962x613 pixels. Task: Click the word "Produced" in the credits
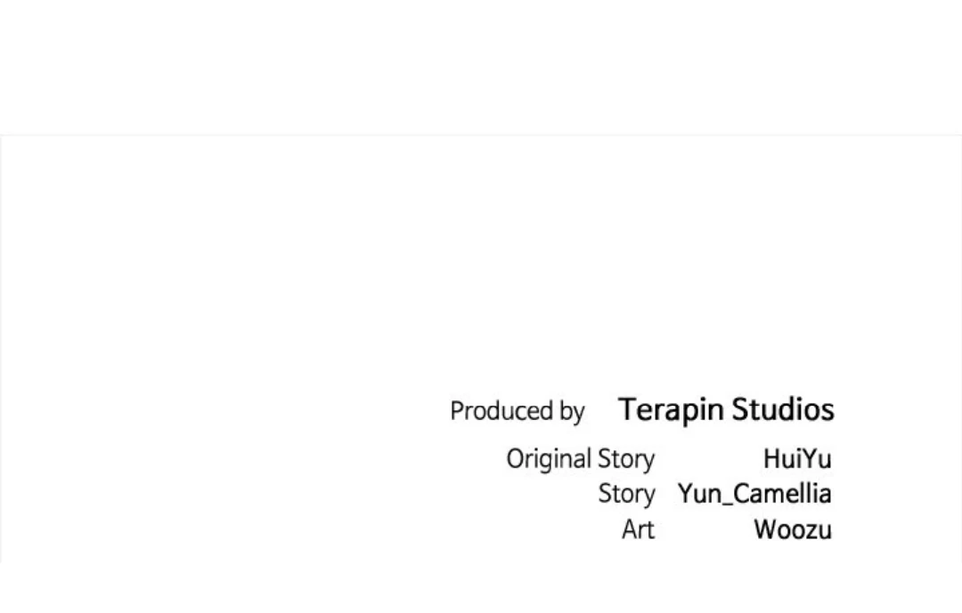[501, 411]
